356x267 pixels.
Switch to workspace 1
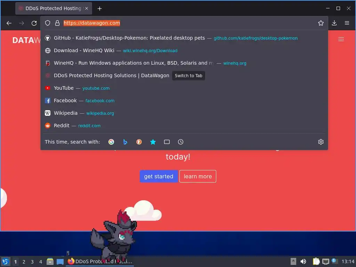(15, 262)
